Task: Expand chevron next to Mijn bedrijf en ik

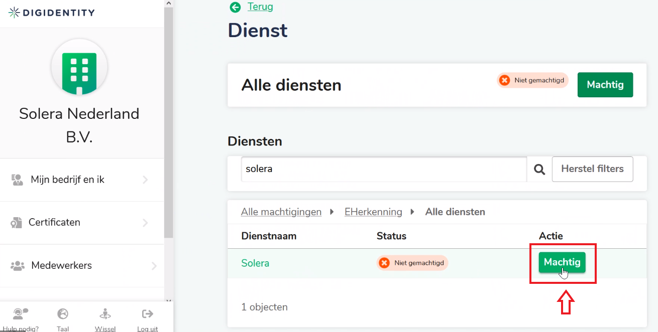Action: tap(145, 180)
